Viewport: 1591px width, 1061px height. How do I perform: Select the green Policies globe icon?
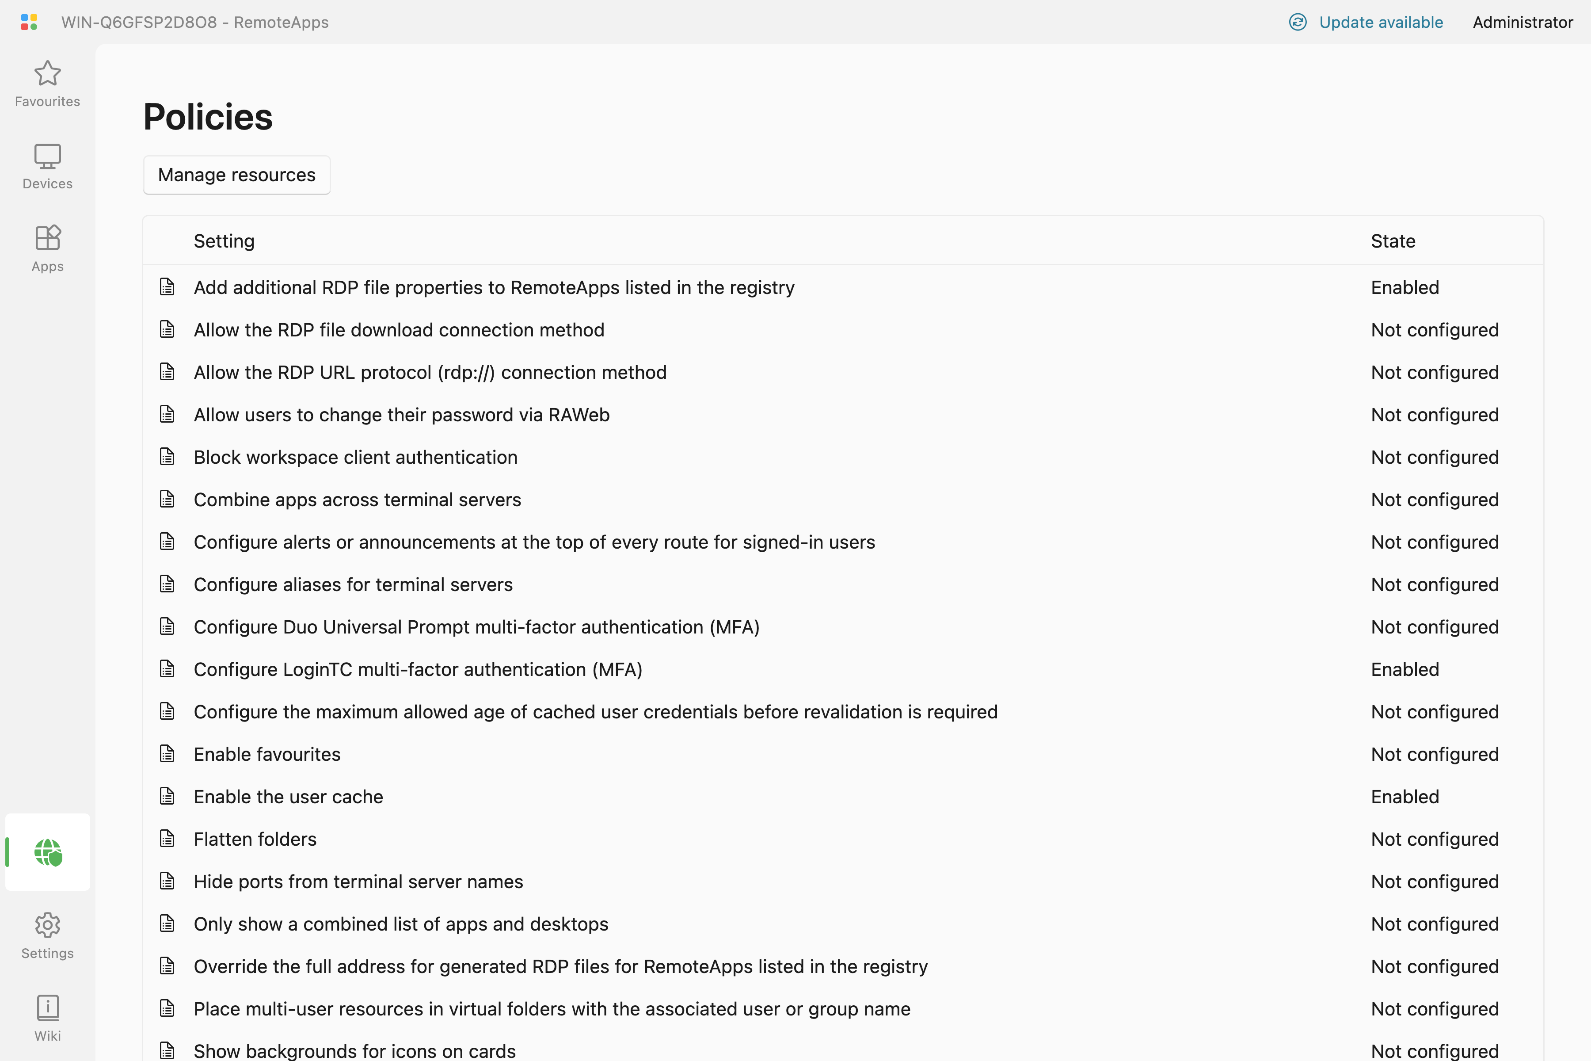tap(47, 852)
